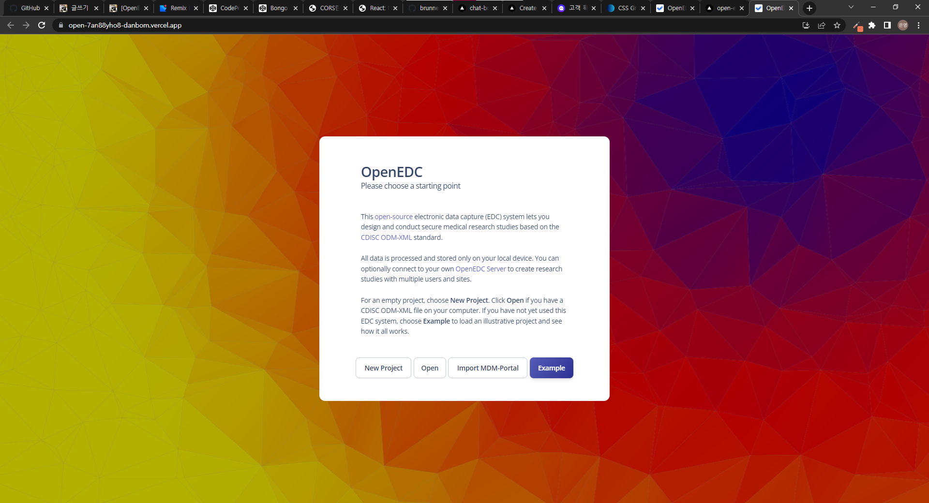
Task: Follow the open-source link
Action: [393, 217]
